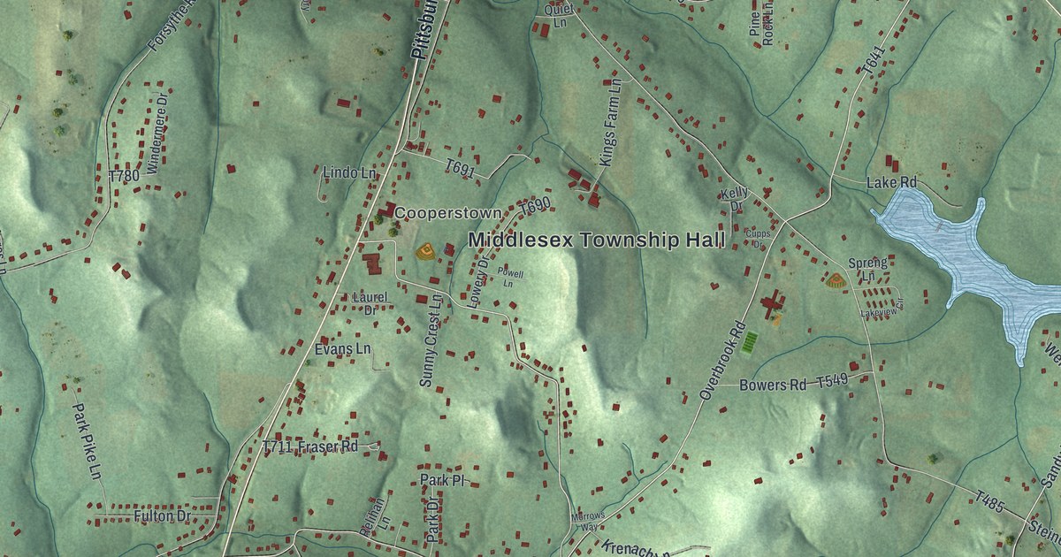Click the Park Pl label
Image resolution: width=1061 pixels, height=557 pixels.
coord(442,480)
